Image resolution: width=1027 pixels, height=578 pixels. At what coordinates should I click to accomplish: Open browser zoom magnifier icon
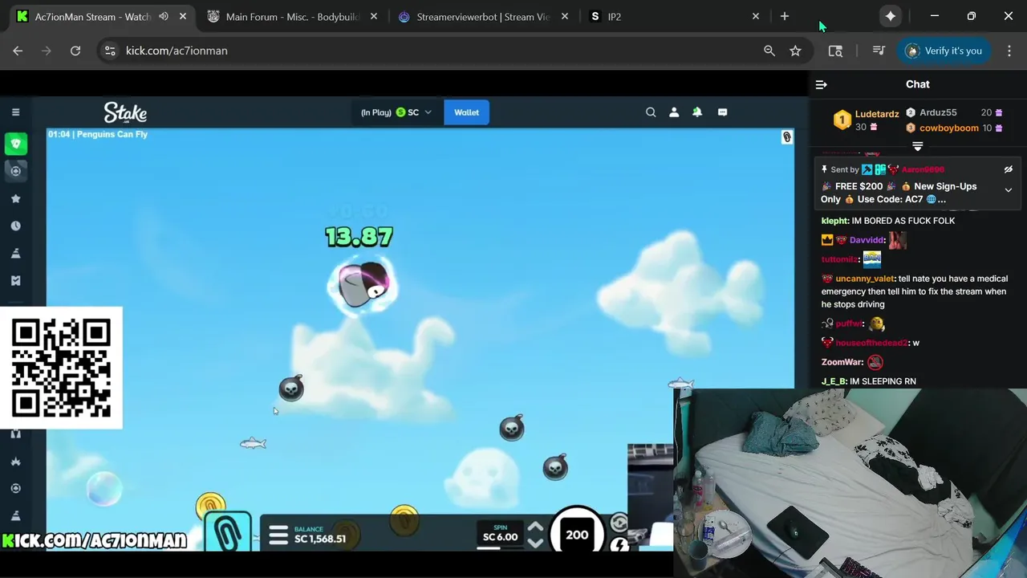coord(769,51)
